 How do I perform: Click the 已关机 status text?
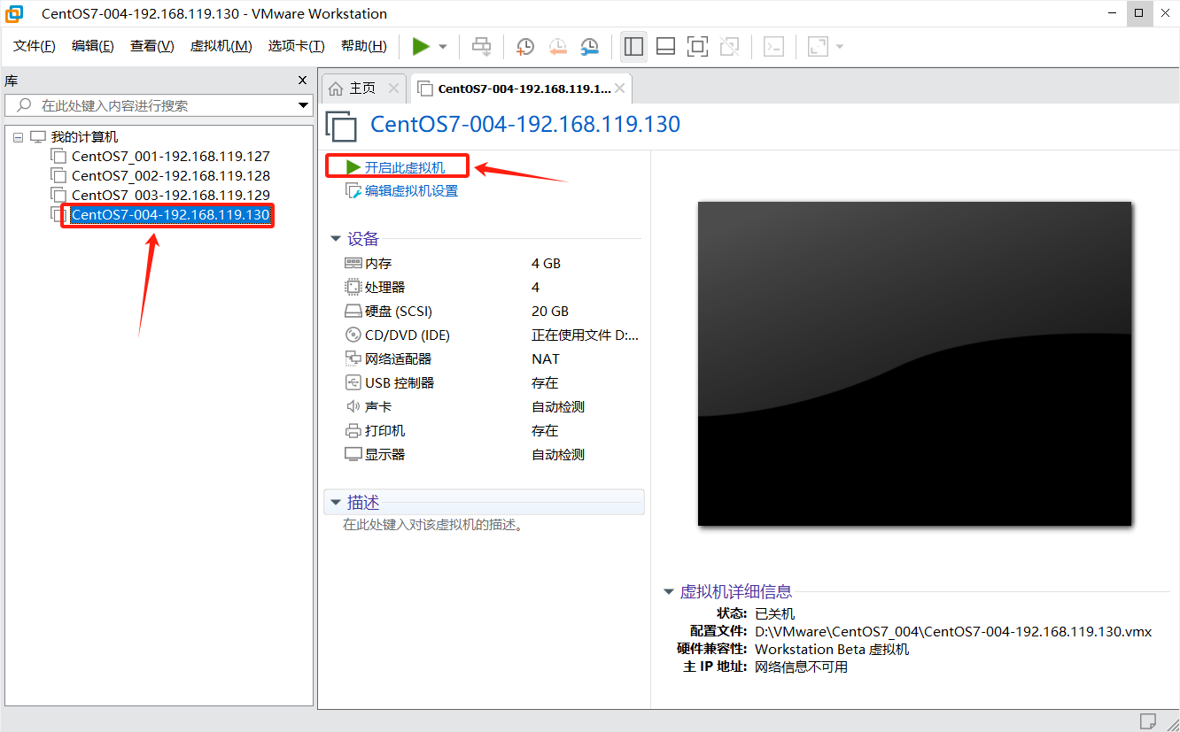(x=775, y=614)
